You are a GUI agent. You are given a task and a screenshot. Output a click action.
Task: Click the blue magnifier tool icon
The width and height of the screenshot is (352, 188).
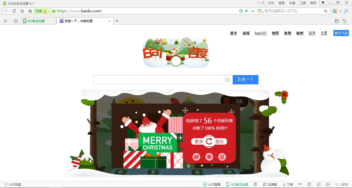coord(346,11)
